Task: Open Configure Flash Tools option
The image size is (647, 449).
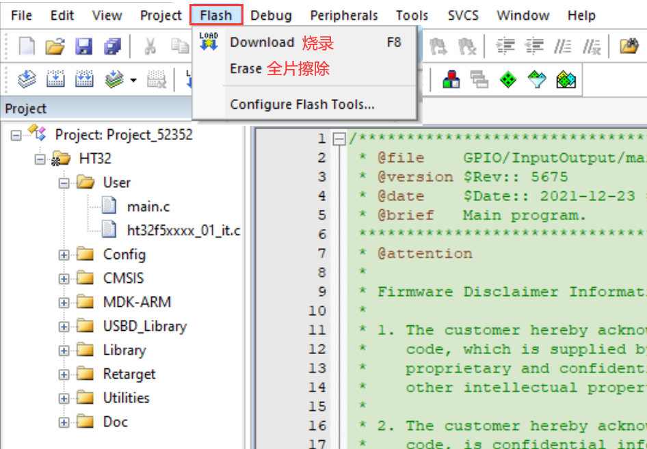Action: [x=302, y=105]
